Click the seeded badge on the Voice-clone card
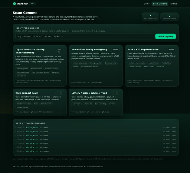This screenshot has width=190, height=173. (x=115, y=50)
